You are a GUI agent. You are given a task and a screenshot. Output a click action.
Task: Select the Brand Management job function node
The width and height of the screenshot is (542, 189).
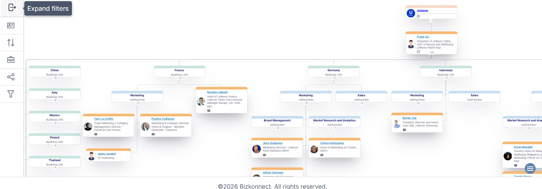tap(277, 122)
